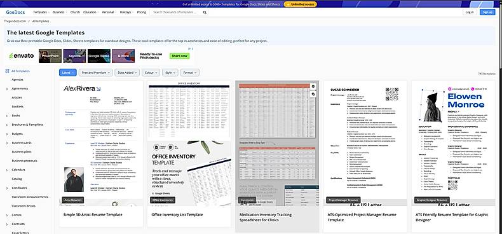502x234 pixels.
Task: Open Simple 3D Artist Resume Template title
Action: tap(93, 215)
